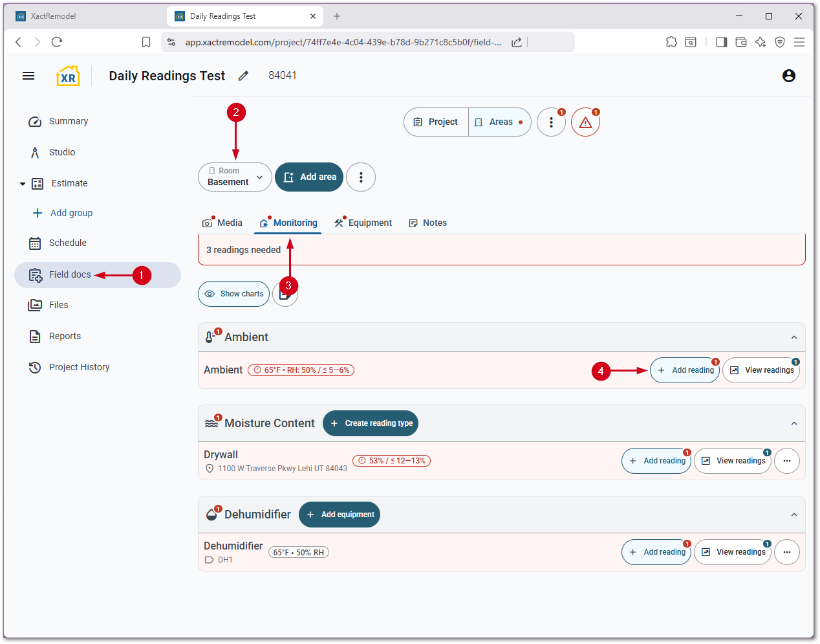This screenshot has width=820, height=644.
Task: Collapse the Ambient section
Action: [793, 337]
